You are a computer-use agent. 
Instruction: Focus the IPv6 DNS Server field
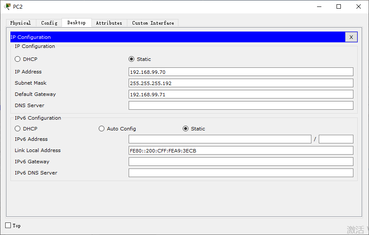241,173
